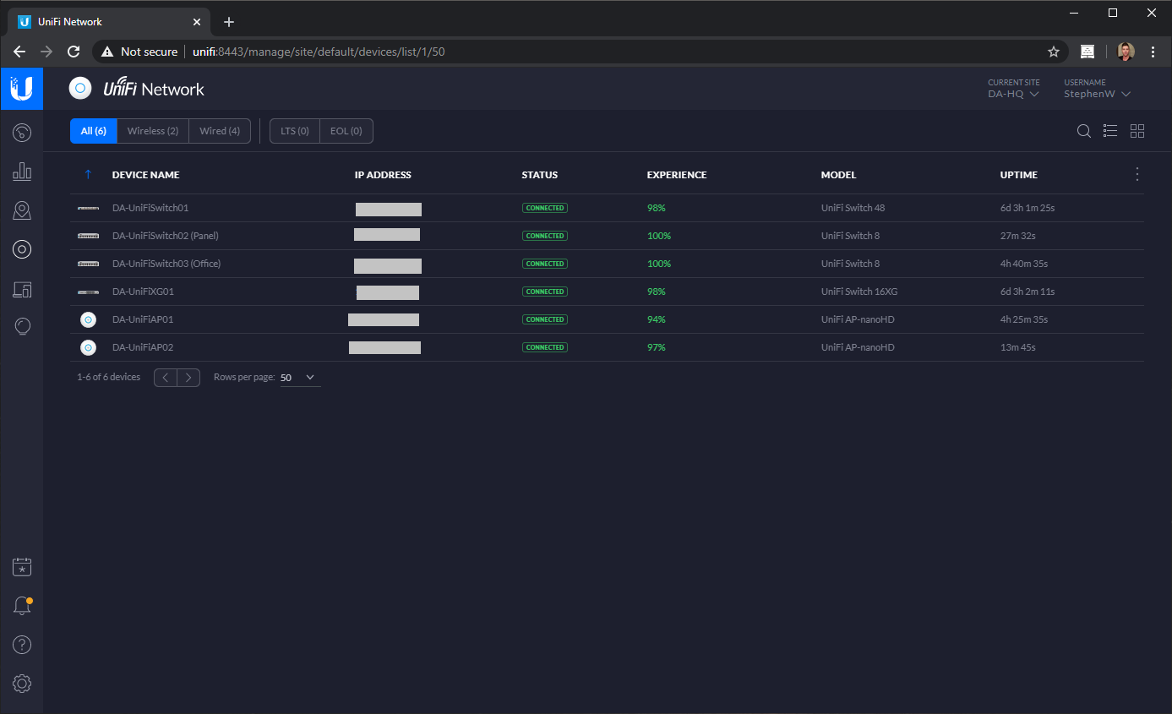Click the Not secure site warning
Viewport: 1172px width, 714px height.
click(139, 52)
